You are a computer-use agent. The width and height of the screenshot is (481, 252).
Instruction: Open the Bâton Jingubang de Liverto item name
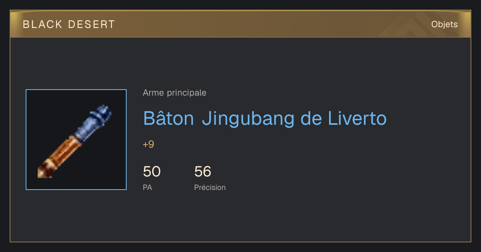pos(265,118)
